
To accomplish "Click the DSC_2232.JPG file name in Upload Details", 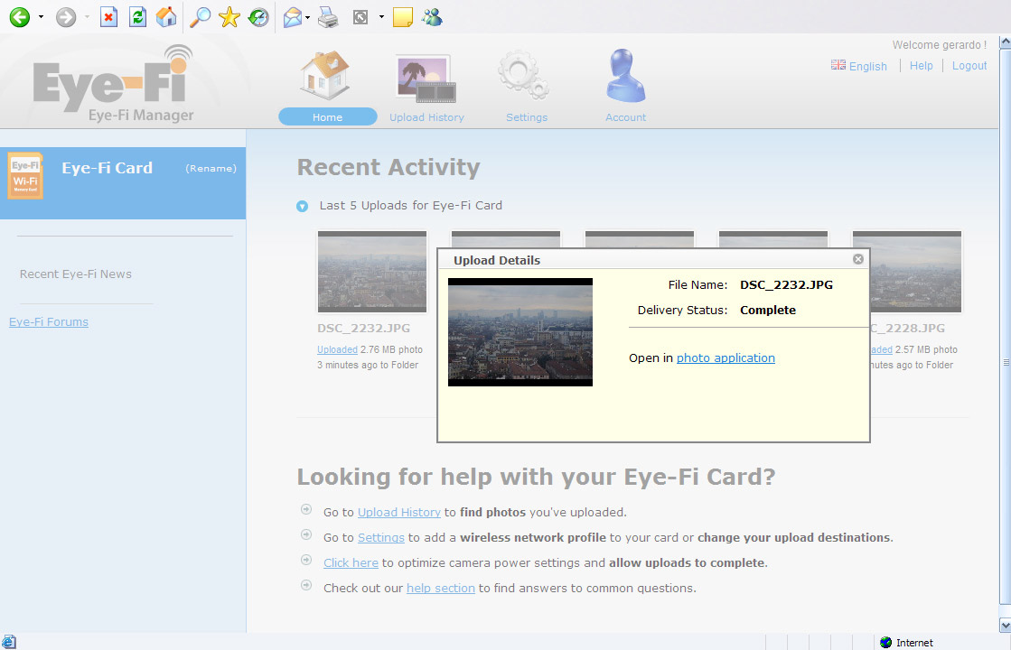I will point(786,284).
